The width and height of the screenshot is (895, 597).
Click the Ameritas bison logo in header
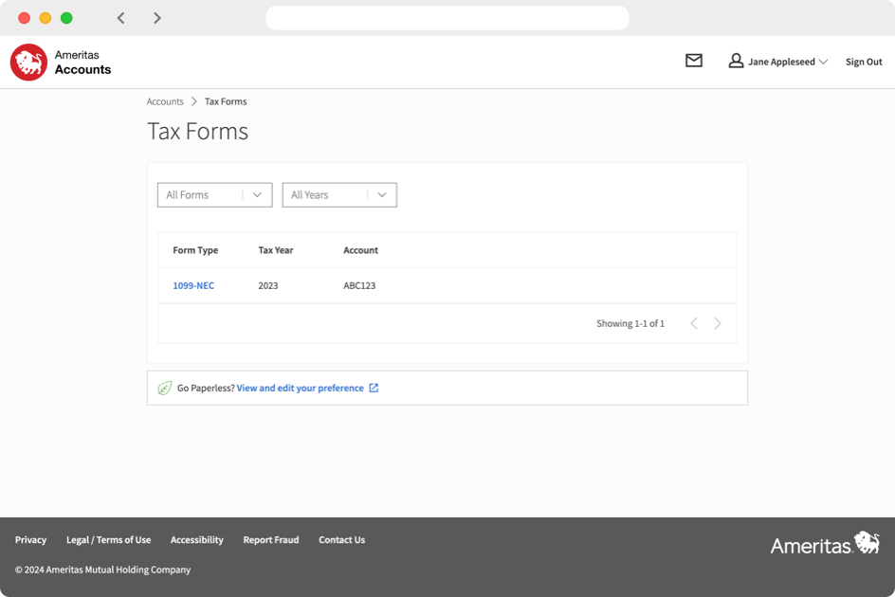[27, 61]
